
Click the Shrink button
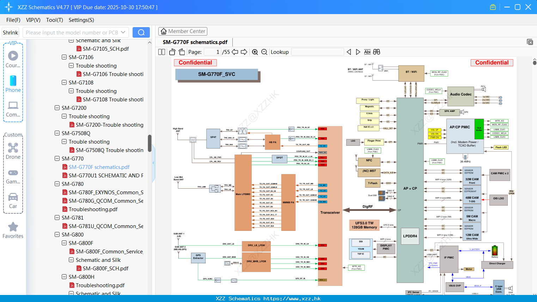click(11, 32)
